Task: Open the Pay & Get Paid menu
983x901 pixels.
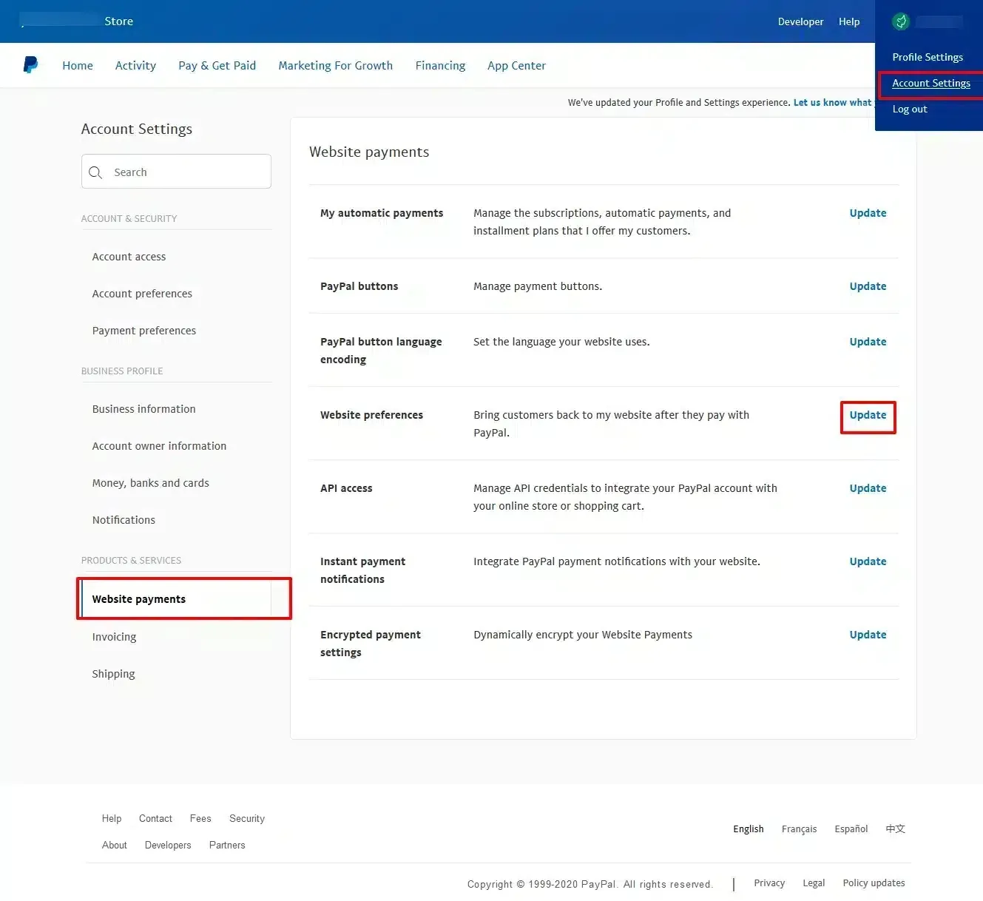Action: point(217,65)
